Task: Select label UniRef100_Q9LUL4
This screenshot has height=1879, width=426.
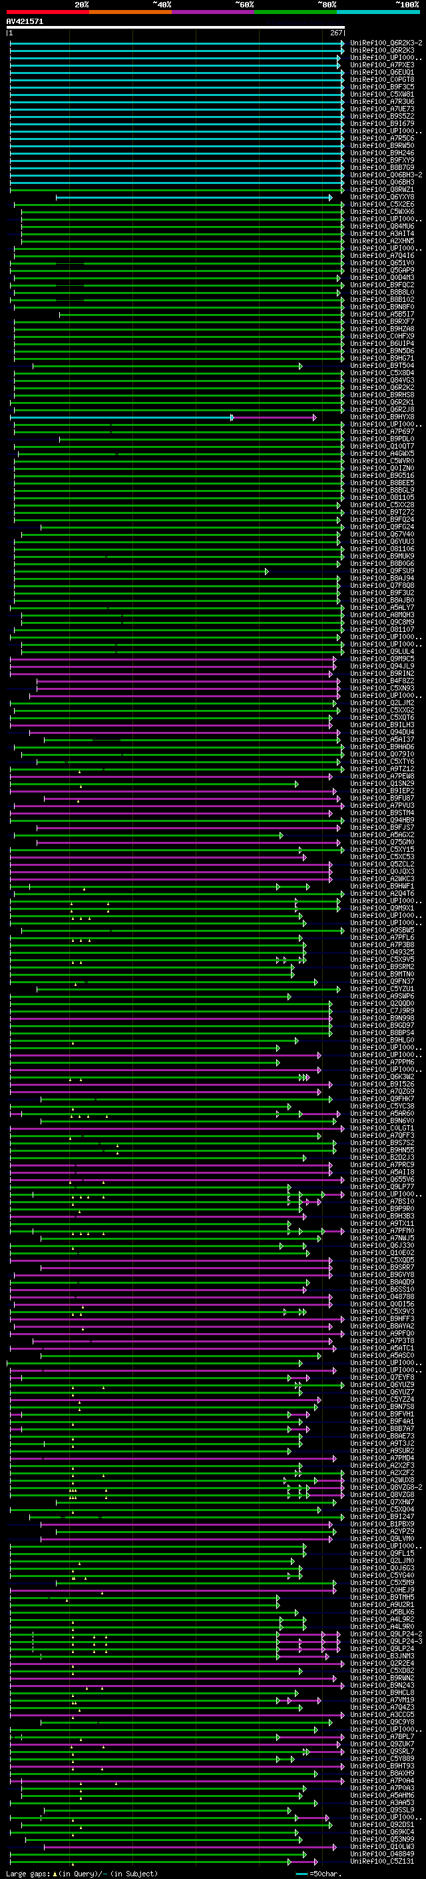Action: [382, 651]
